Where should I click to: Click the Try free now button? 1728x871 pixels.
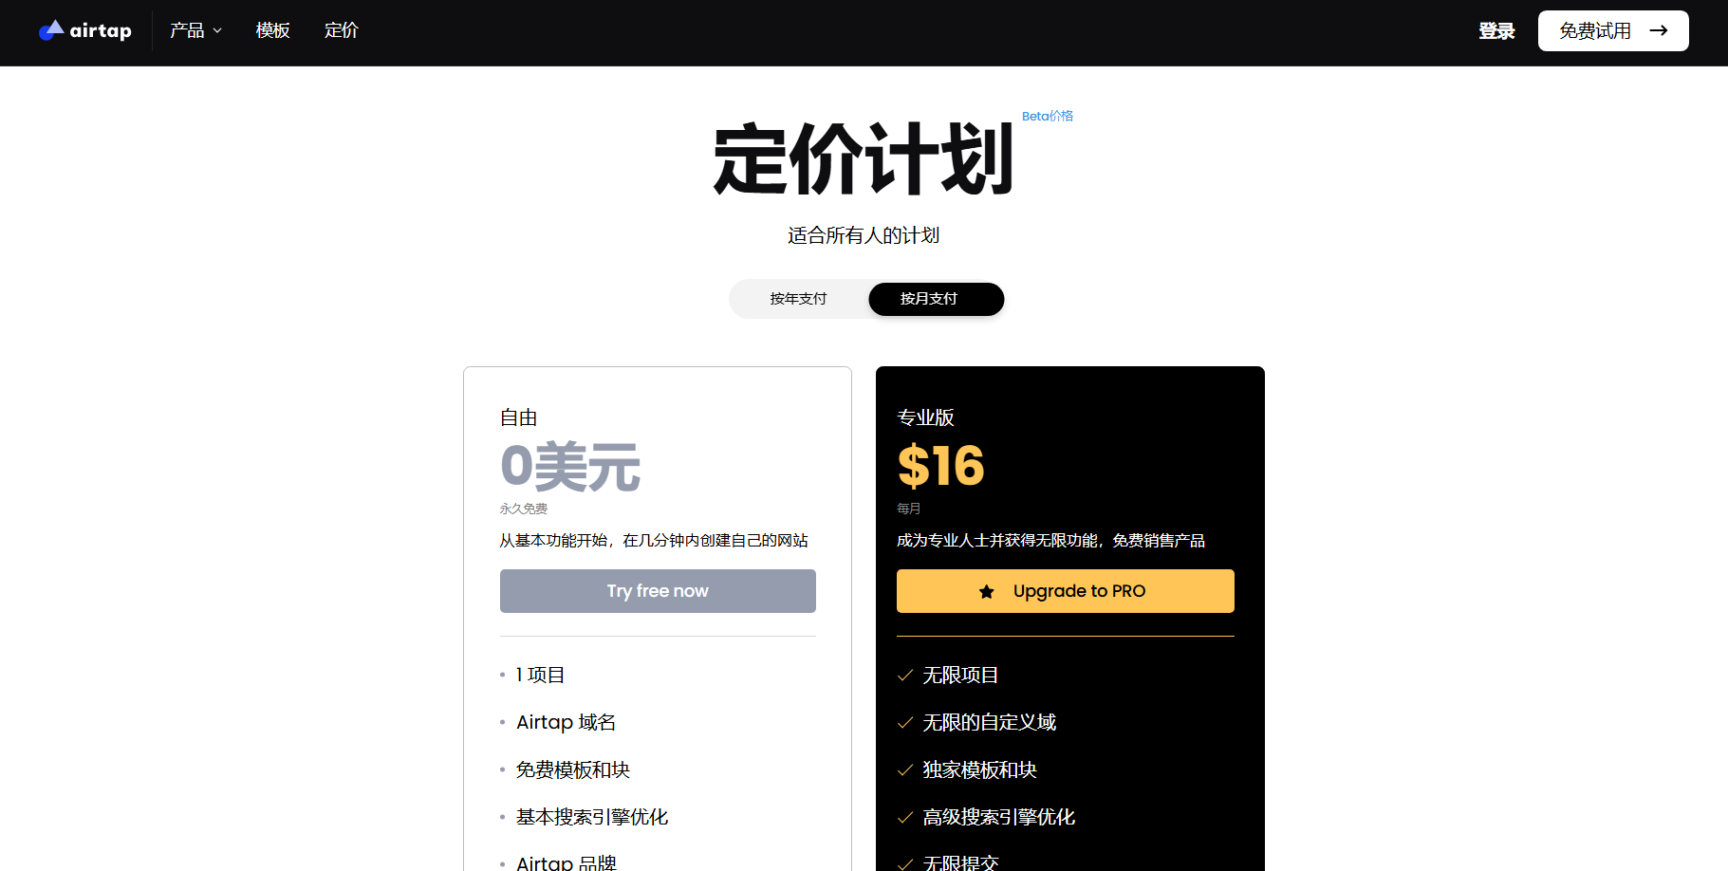tap(658, 591)
